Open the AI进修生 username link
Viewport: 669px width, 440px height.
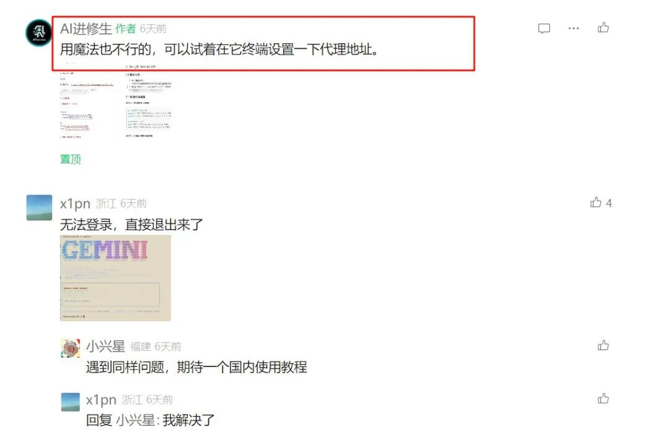tap(85, 28)
